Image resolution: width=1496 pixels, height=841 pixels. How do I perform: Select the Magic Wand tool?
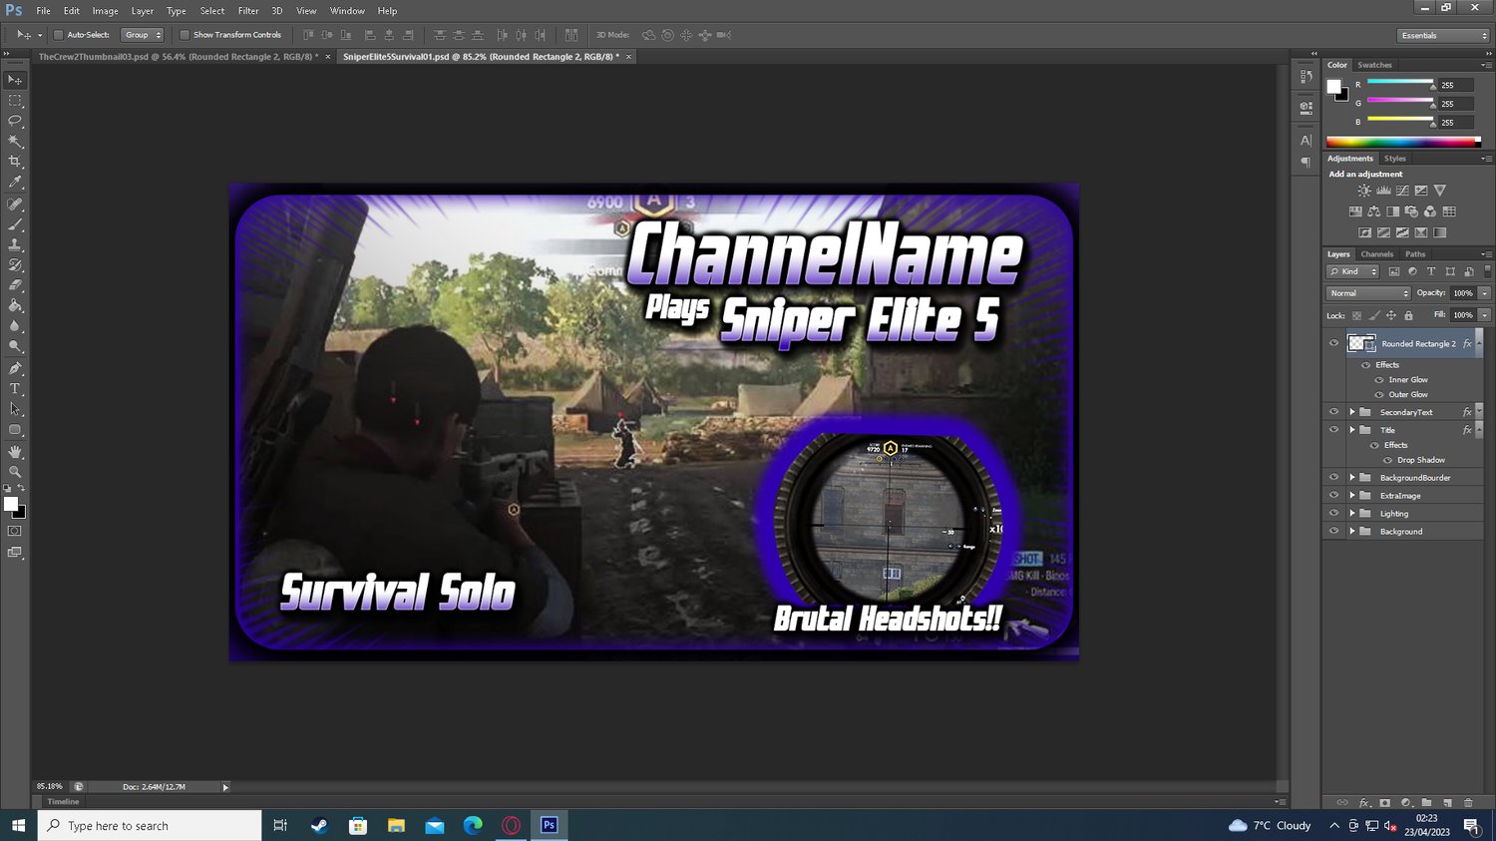point(15,142)
